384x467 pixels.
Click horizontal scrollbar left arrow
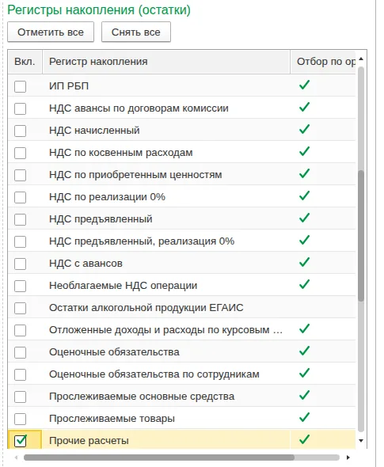(16, 458)
